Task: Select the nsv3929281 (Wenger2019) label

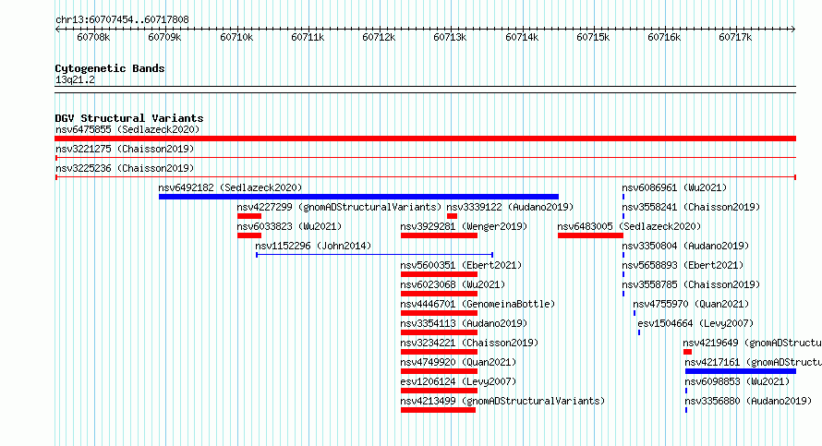Action: 464,226
